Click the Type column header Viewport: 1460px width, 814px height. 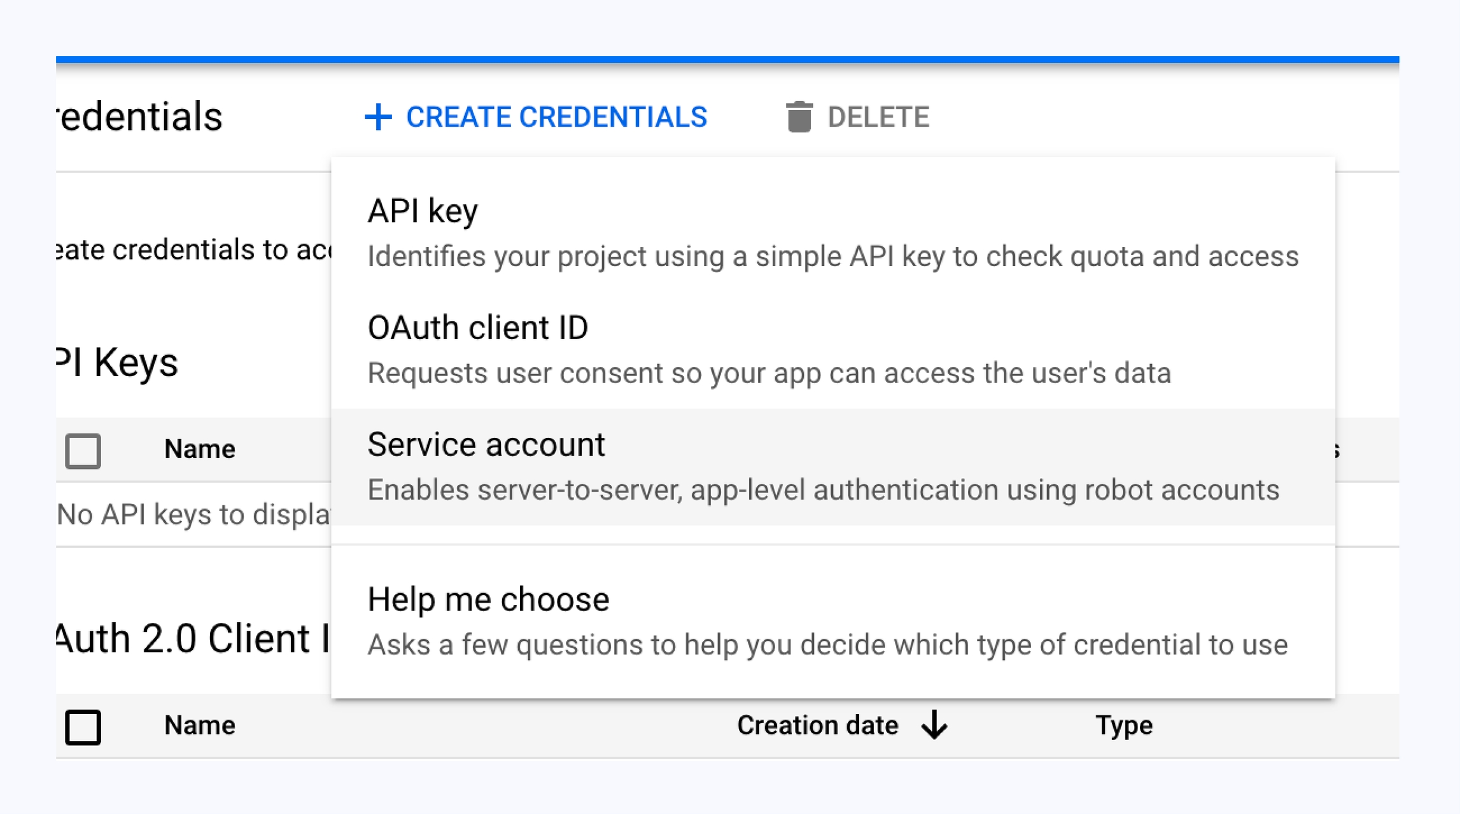point(1123,726)
